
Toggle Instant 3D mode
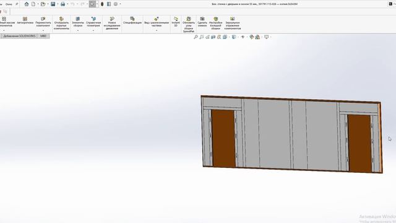(176, 22)
